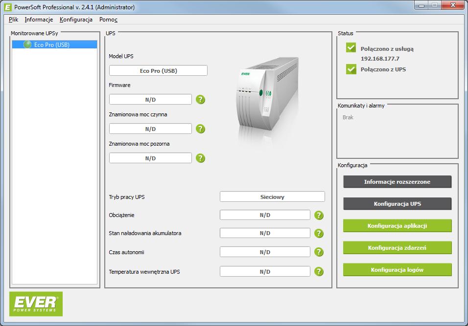This screenshot has height=326, width=468.
Task: Click help icon for Temperatura wewnętrzna UPS
Action: point(319,271)
